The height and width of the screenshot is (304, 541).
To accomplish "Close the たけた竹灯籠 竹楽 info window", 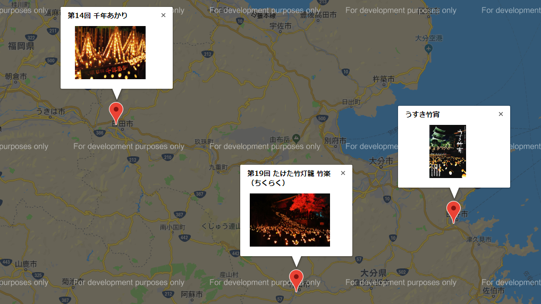I will [343, 173].
